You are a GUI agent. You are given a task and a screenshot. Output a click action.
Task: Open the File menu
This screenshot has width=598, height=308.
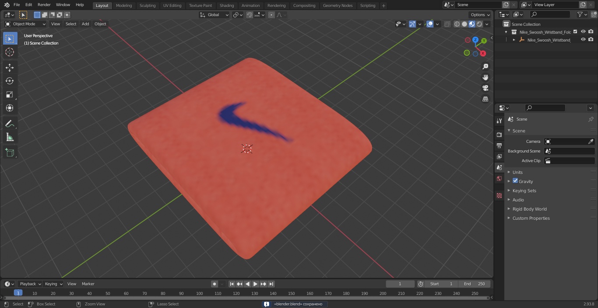(x=17, y=5)
